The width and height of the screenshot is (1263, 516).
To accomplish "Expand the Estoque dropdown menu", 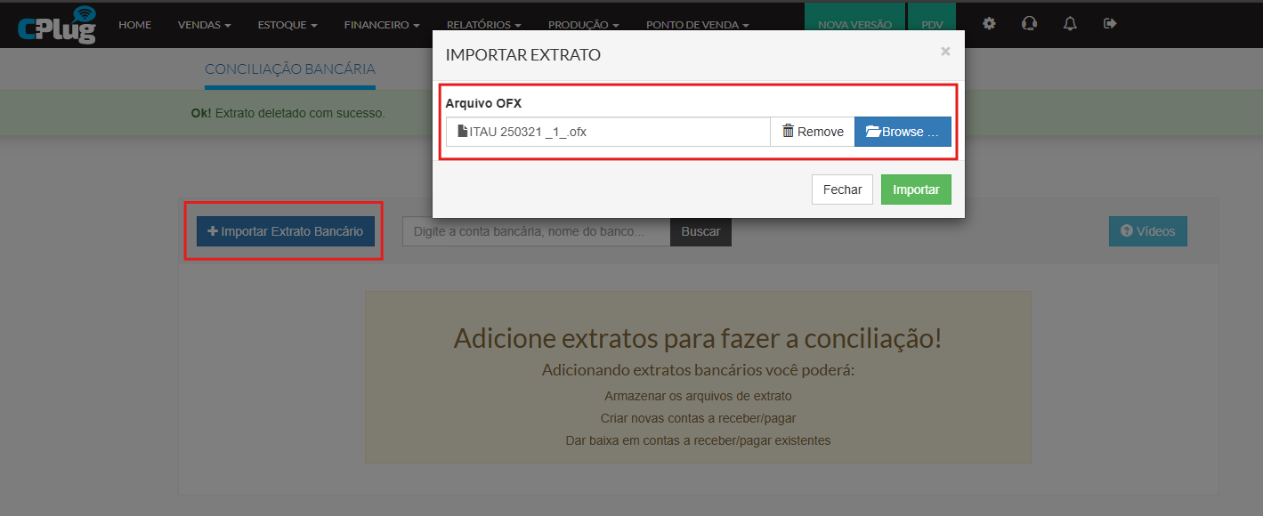I will [287, 25].
